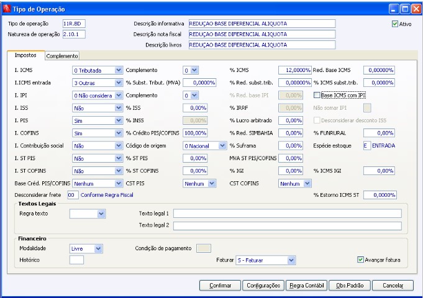Open the I. ICMS dropdown

pos(98,70)
